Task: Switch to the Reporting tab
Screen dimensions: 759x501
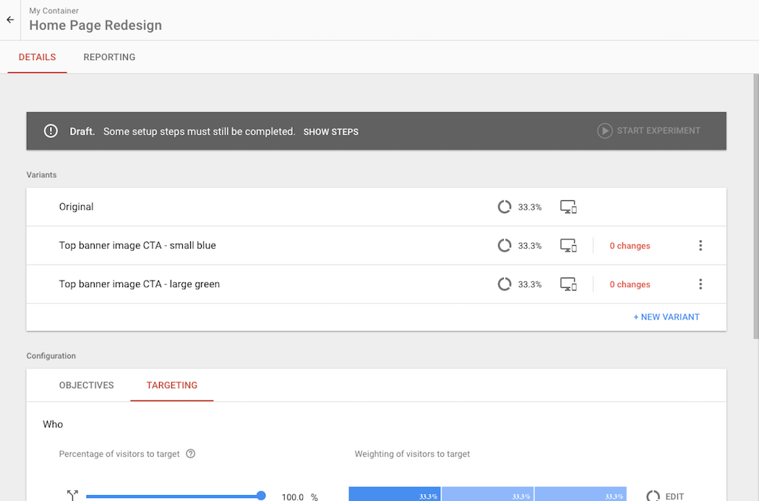Action: (x=109, y=57)
